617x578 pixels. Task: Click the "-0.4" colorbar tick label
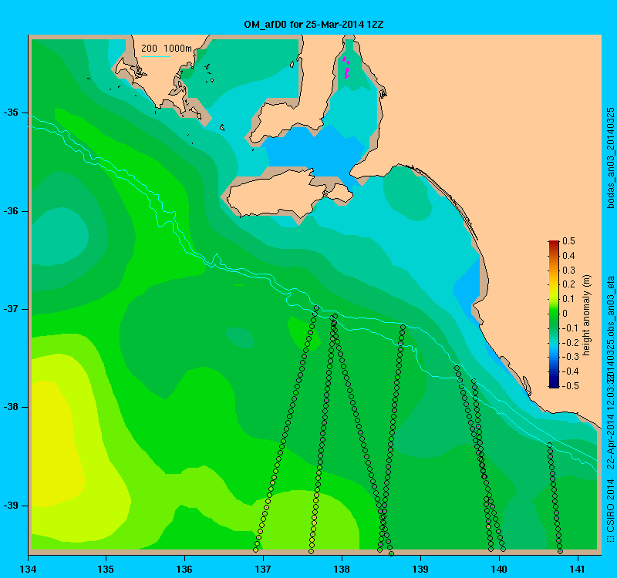pyautogui.click(x=570, y=371)
